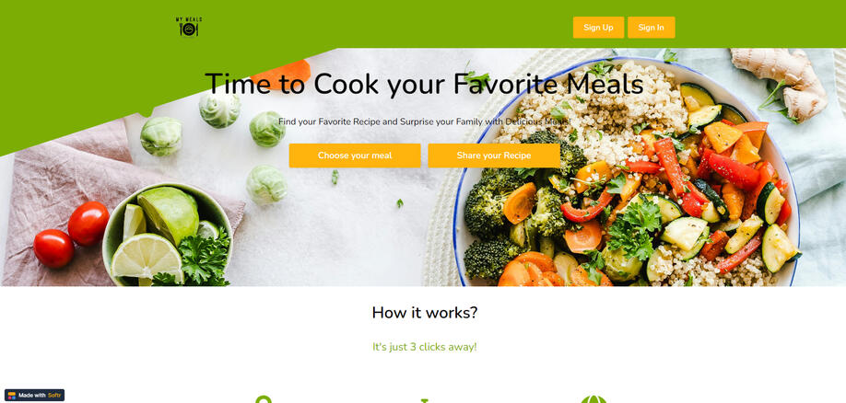Image resolution: width=846 pixels, height=403 pixels.
Task: Open the Sign Up page
Action: pos(598,28)
